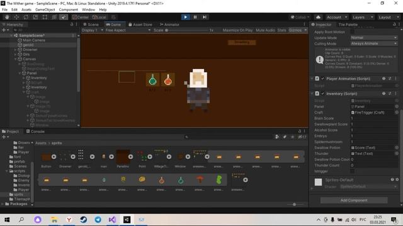The image size is (403, 226).
Task: Open the scripts folder in Project panel
Action: pyautogui.click(x=20, y=171)
